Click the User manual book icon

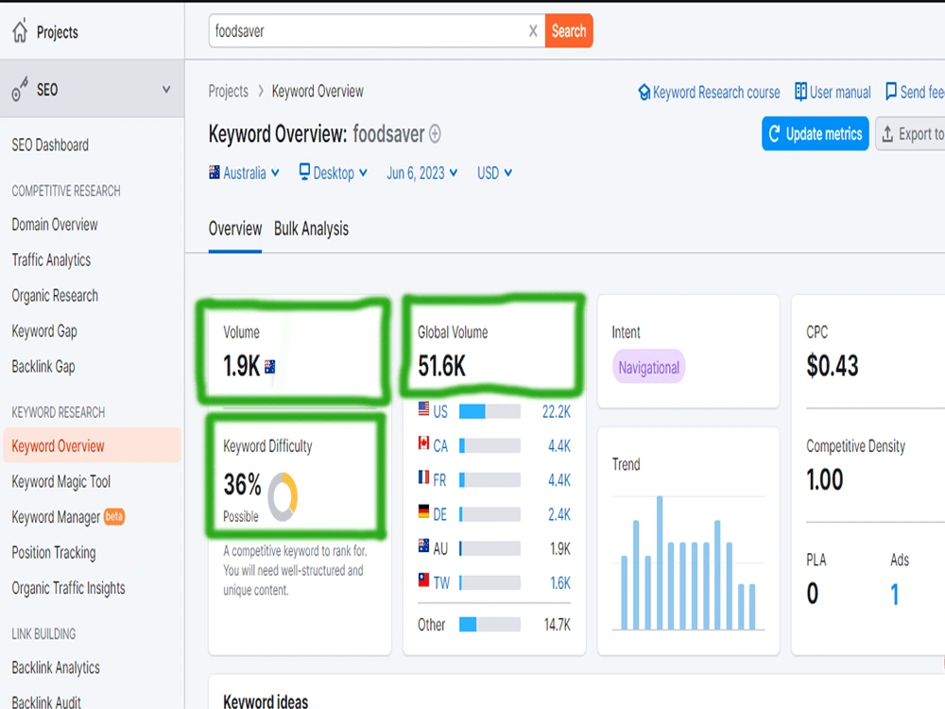click(x=800, y=92)
